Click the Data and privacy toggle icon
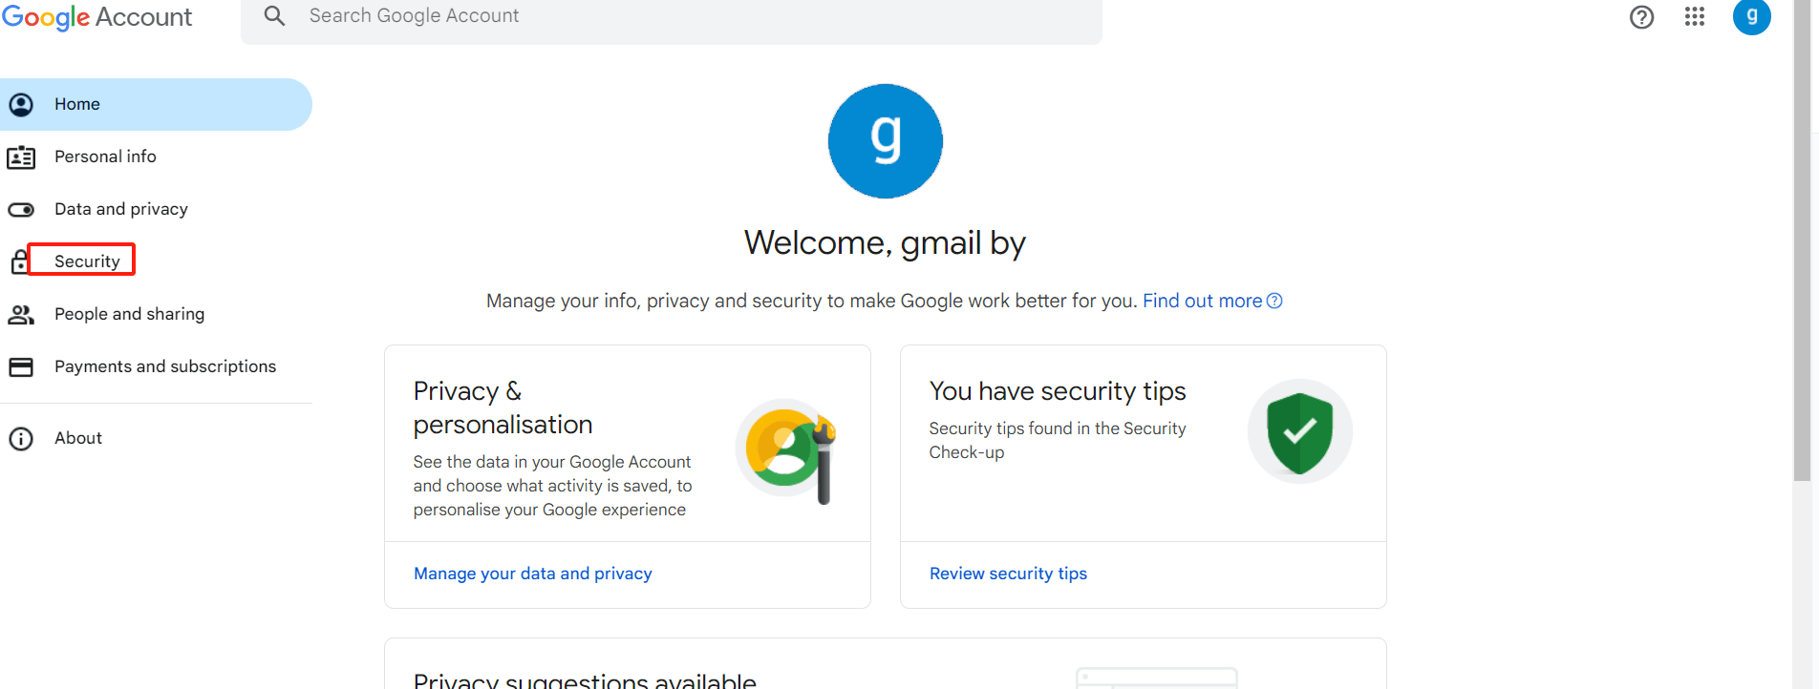The image size is (1819, 689). (21, 210)
